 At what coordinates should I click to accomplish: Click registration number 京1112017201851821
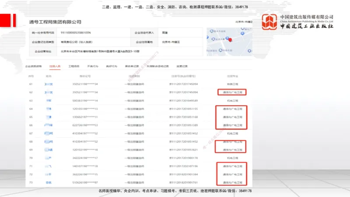click(x=183, y=150)
